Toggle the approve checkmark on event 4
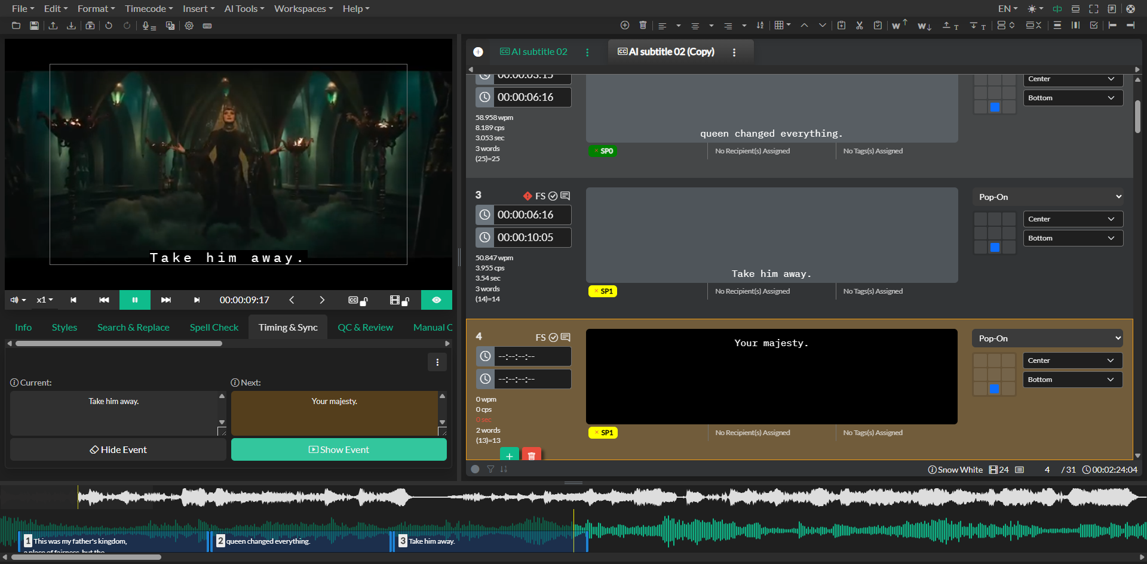The width and height of the screenshot is (1147, 564). 553,337
